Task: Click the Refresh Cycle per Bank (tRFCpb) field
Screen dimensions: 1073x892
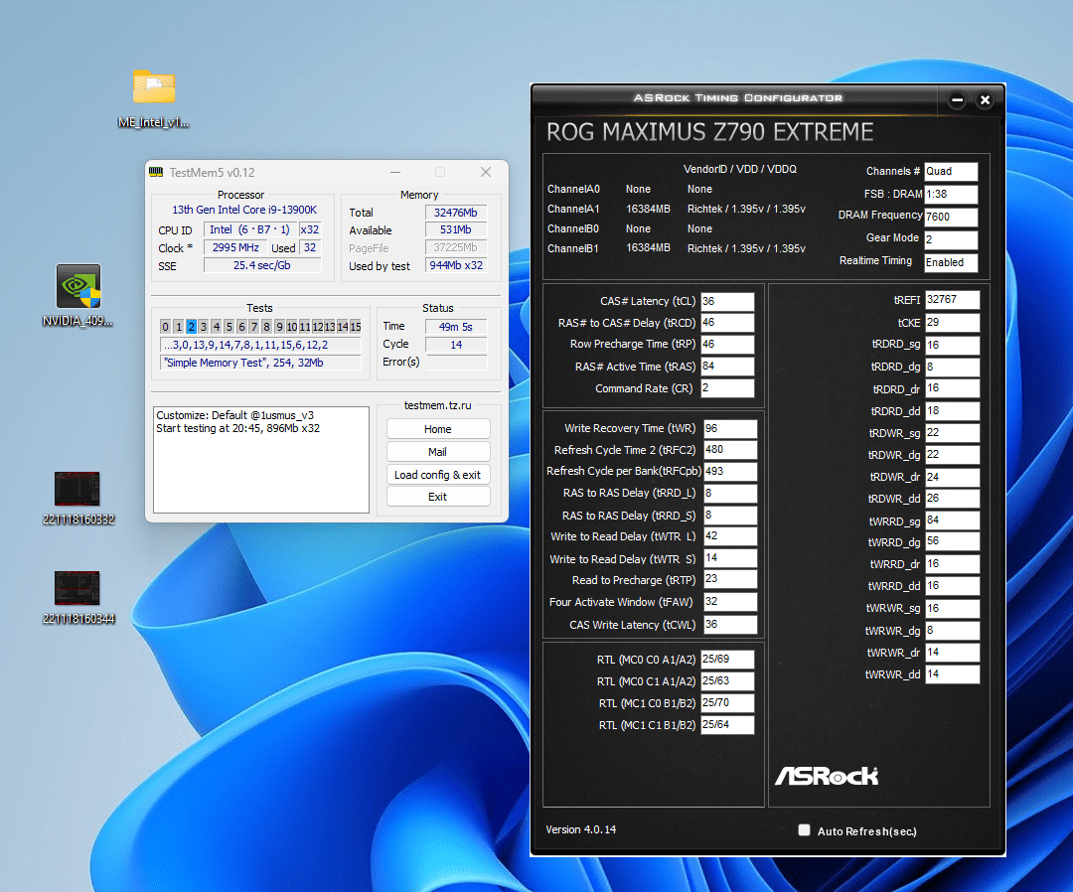Action: point(731,471)
